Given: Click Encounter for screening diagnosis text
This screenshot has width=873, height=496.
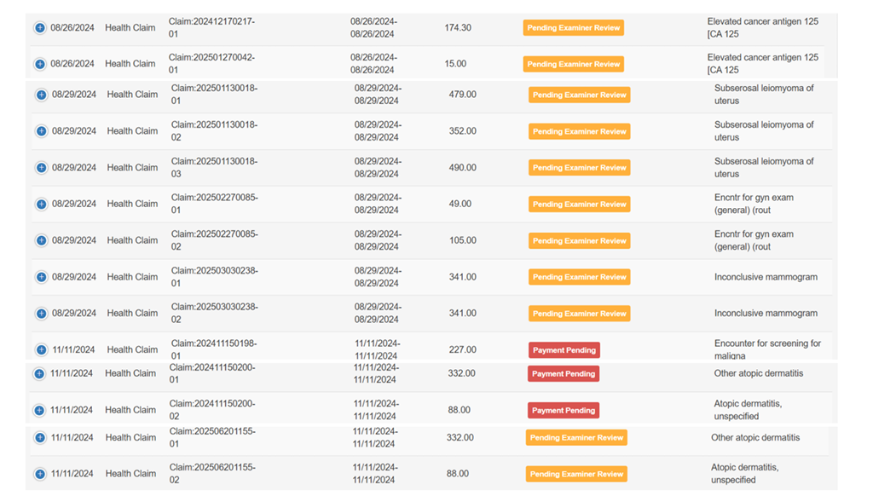Looking at the screenshot, I should coord(766,349).
